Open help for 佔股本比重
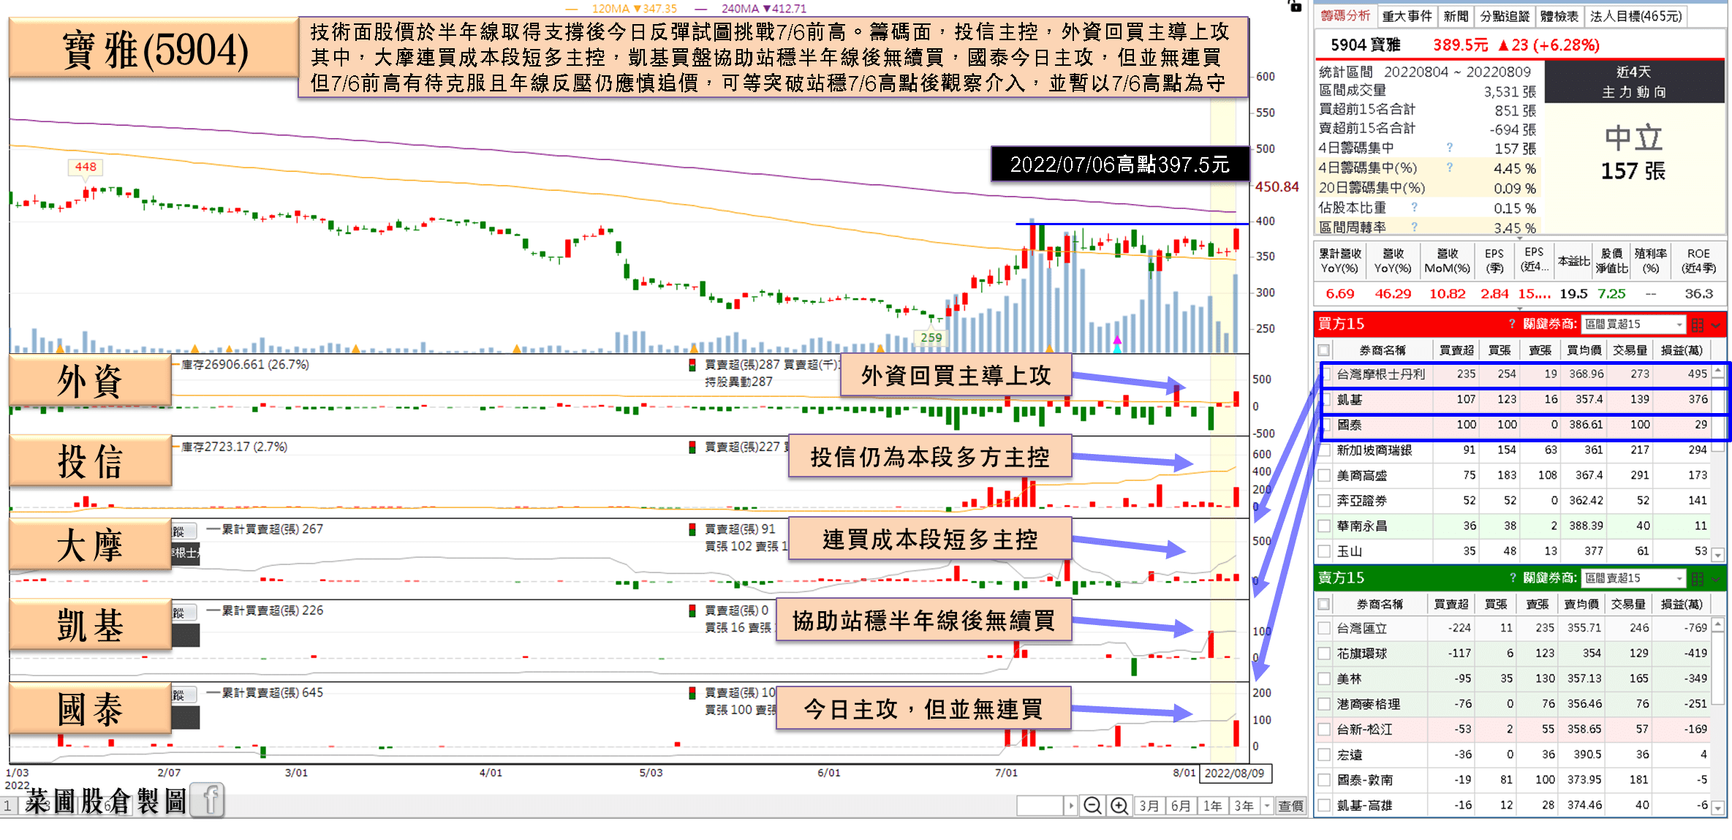The height and width of the screenshot is (840, 1732). [x=1415, y=208]
